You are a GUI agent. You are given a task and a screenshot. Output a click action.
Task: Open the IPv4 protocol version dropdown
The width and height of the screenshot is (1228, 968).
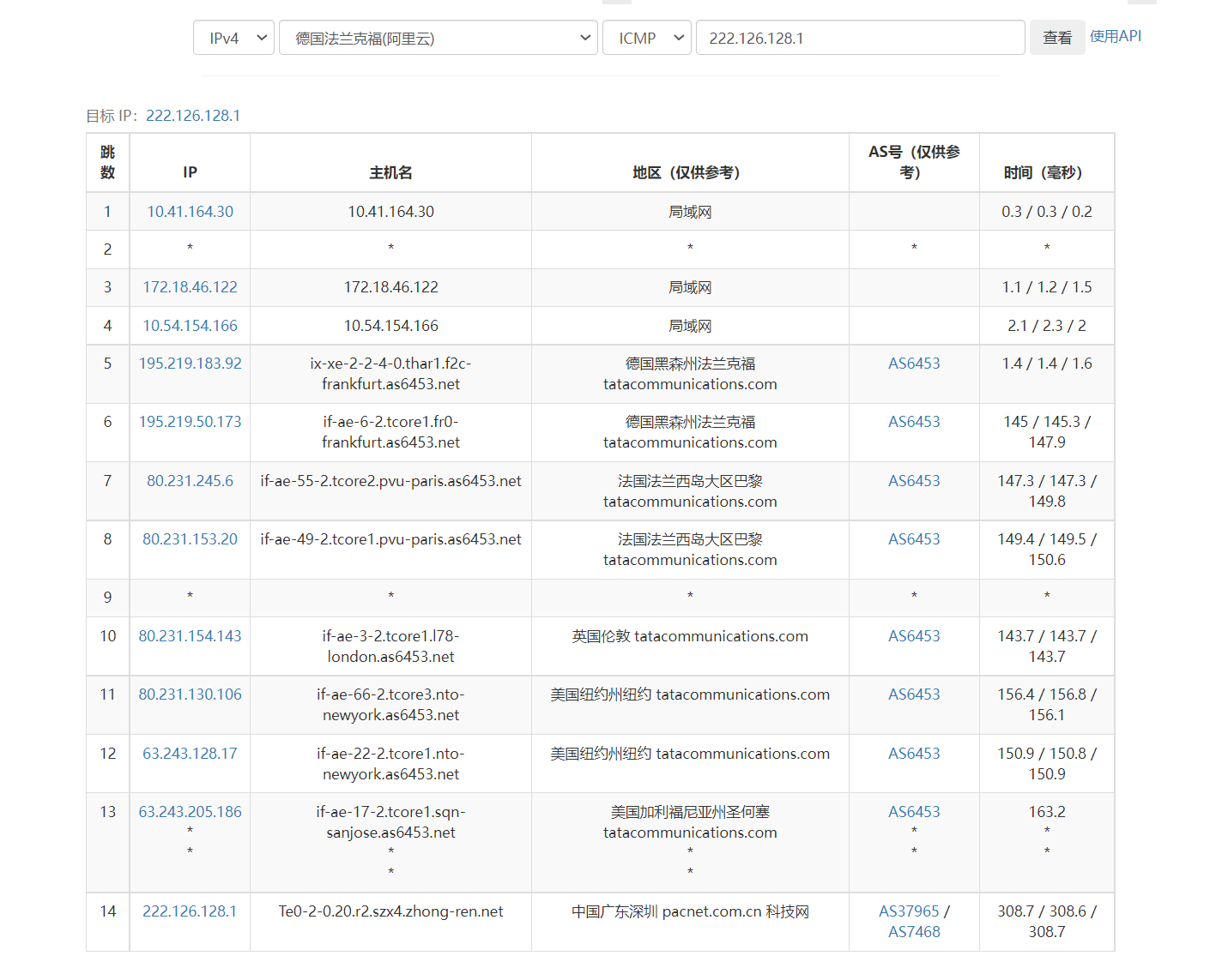coord(233,38)
